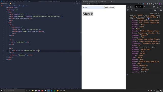The height and width of the screenshot is (92, 163).
Task: Bookmark the page with the star icon
Action: tap(141, 4)
